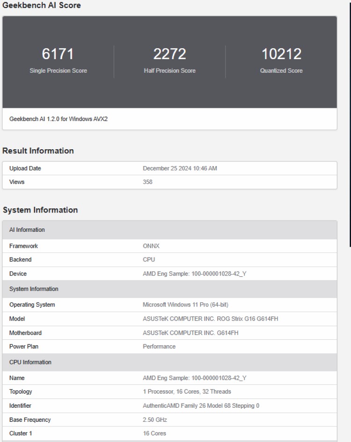Screen dimensions: 351x442
Task: Select the Motherboard G614FH value
Action: 190,333
